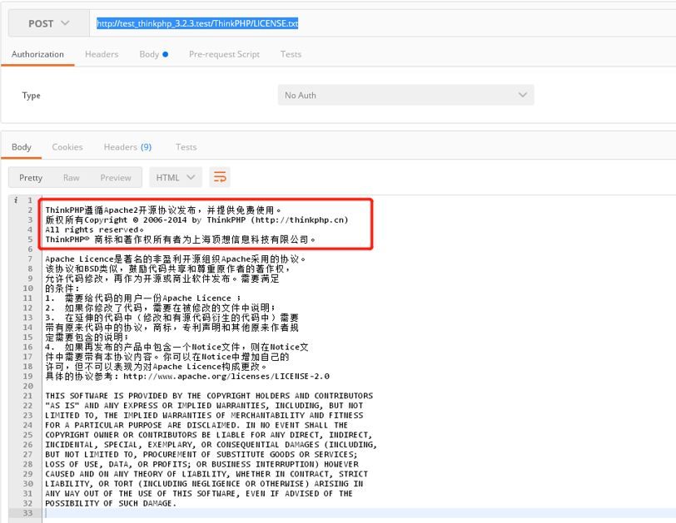Viewport: 676px width, 523px height.
Task: Open the request Headers tab
Action: pos(102,54)
